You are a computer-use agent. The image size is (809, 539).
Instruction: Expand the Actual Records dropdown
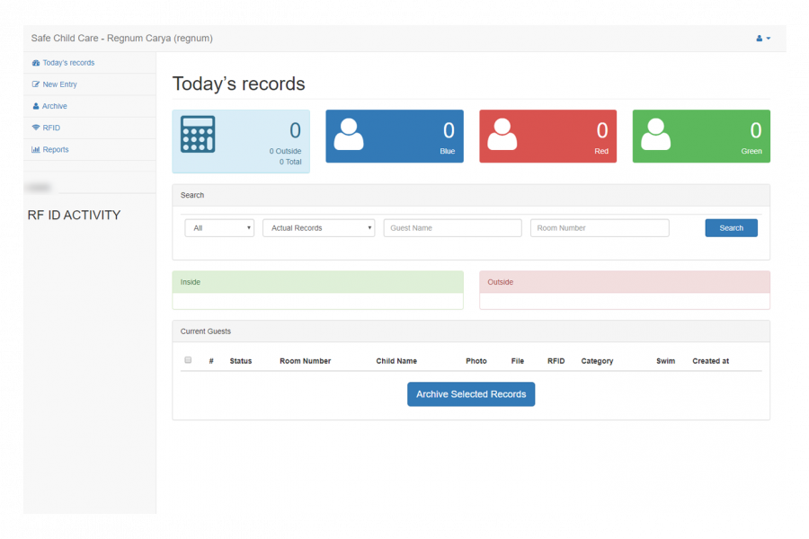(318, 228)
